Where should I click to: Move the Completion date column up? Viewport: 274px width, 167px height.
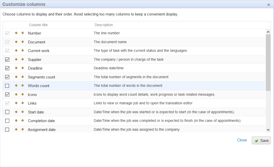point(16,121)
